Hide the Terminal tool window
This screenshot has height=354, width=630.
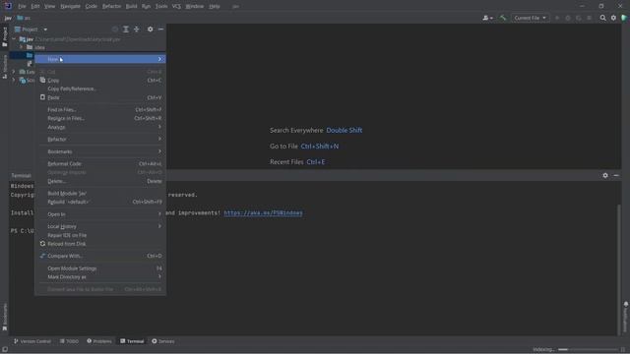tap(616, 175)
